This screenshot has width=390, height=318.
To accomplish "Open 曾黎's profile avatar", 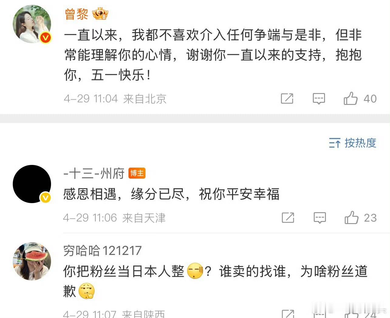I will pos(32,24).
